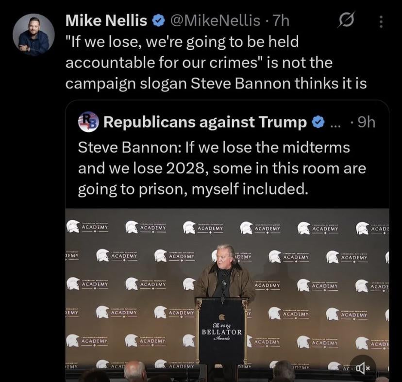Click the top-left Academy helmet logo in video

tap(73, 226)
